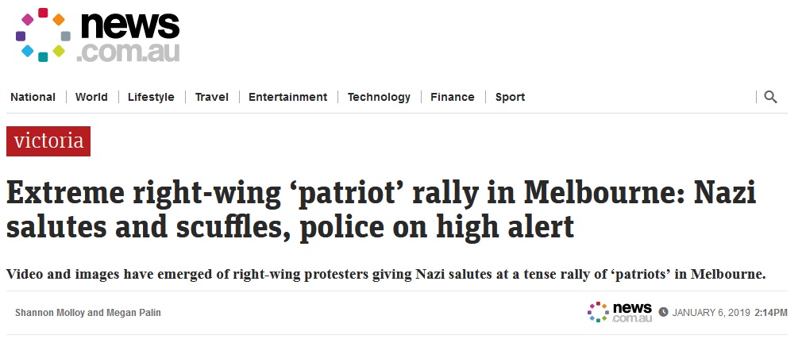Click the news.com.au header logo

click(98, 35)
